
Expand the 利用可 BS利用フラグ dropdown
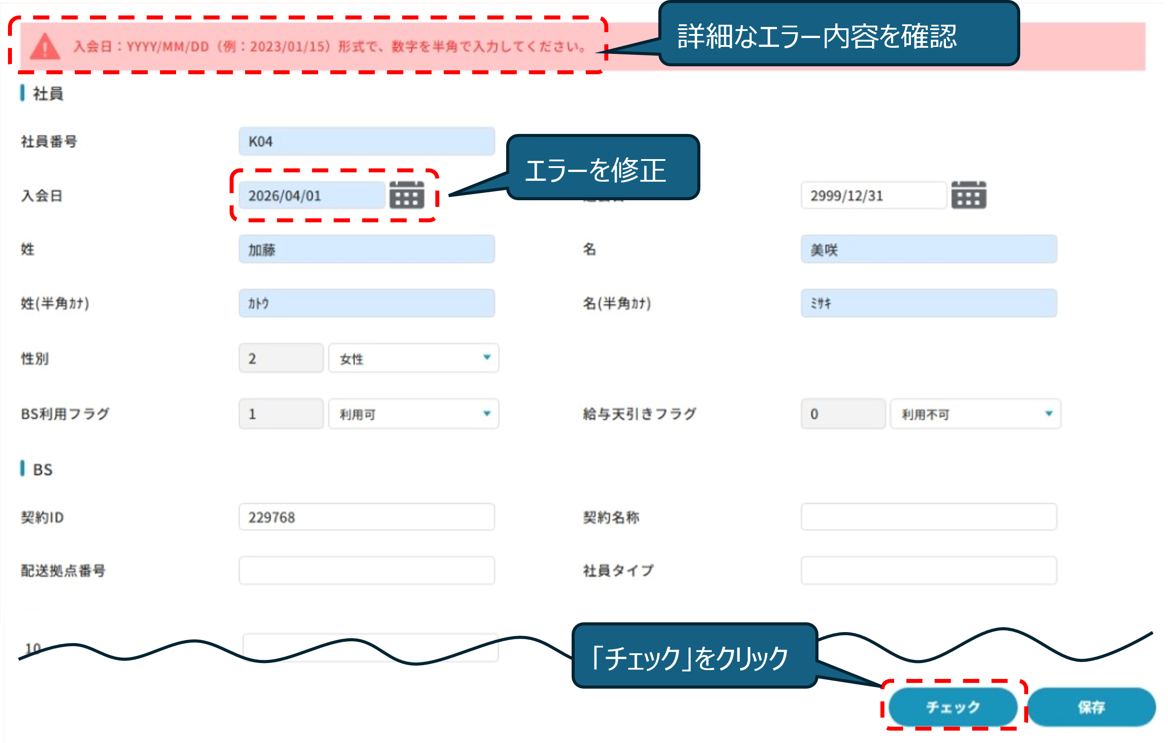(x=413, y=413)
